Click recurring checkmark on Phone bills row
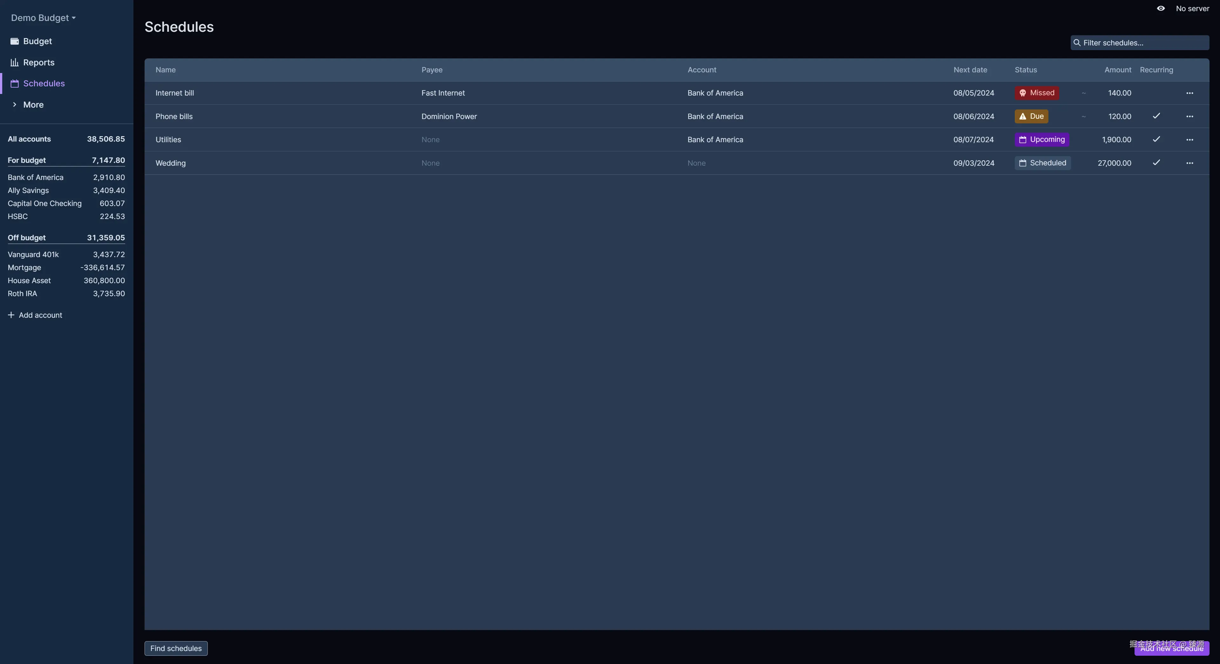Image resolution: width=1220 pixels, height=664 pixels. coord(1156,116)
